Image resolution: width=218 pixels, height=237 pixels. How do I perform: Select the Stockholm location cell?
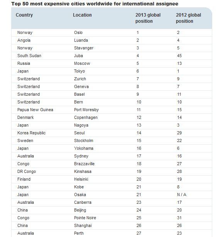tap(84, 141)
